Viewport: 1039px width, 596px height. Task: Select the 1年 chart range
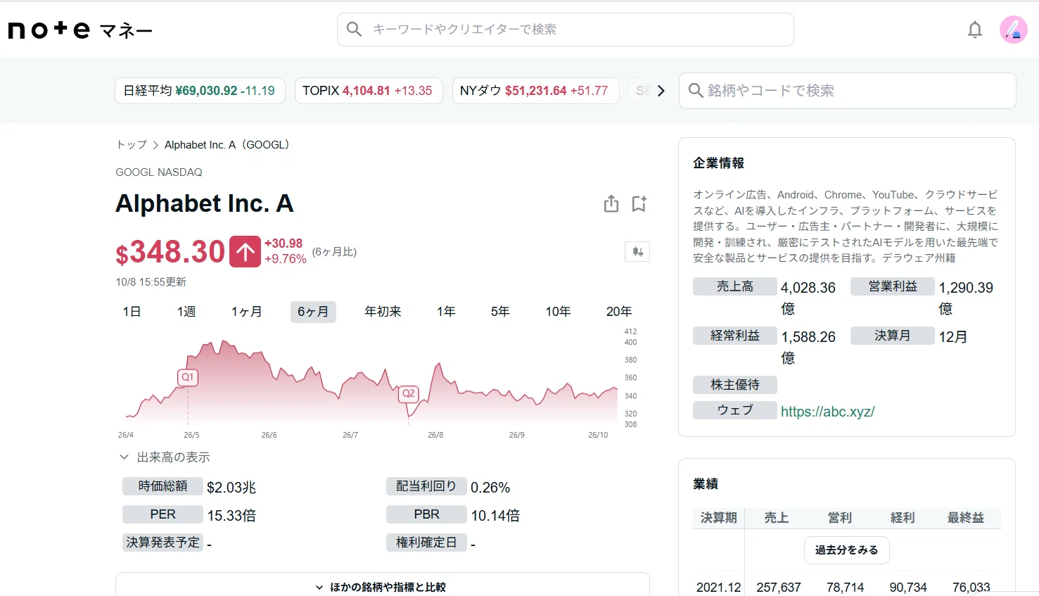pyautogui.click(x=446, y=312)
